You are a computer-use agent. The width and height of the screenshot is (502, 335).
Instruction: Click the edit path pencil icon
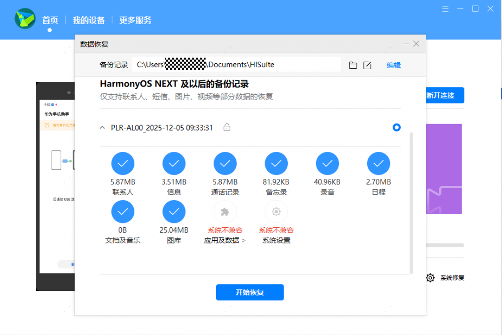tap(367, 65)
